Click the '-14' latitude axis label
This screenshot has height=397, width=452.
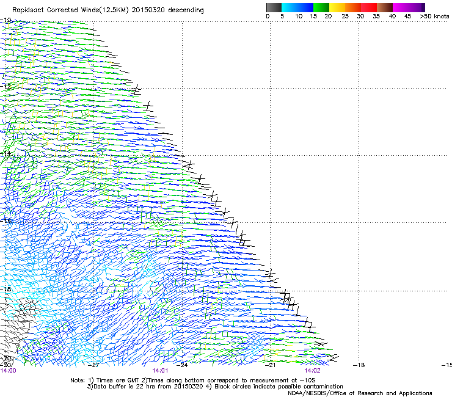pos(5,153)
